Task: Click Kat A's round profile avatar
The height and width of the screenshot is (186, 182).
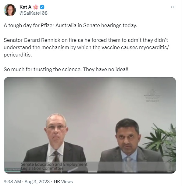Action: coord(10,10)
